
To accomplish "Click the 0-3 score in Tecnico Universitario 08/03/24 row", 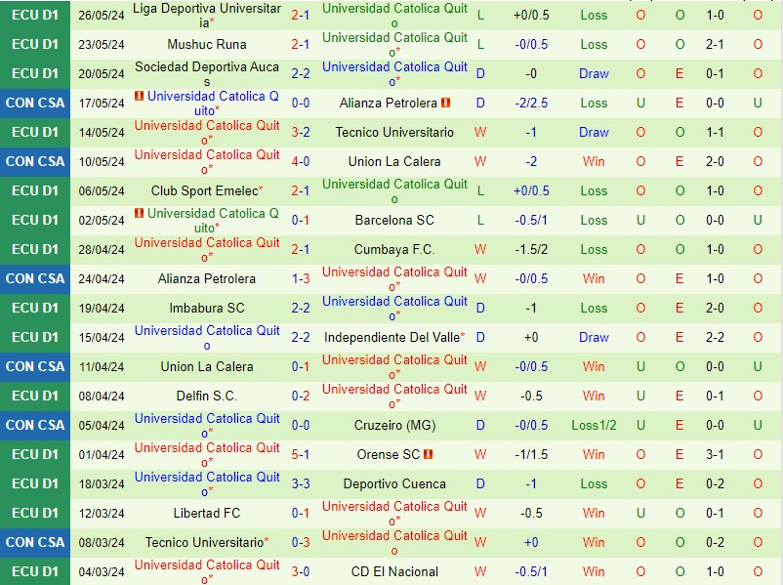I will (x=301, y=543).
